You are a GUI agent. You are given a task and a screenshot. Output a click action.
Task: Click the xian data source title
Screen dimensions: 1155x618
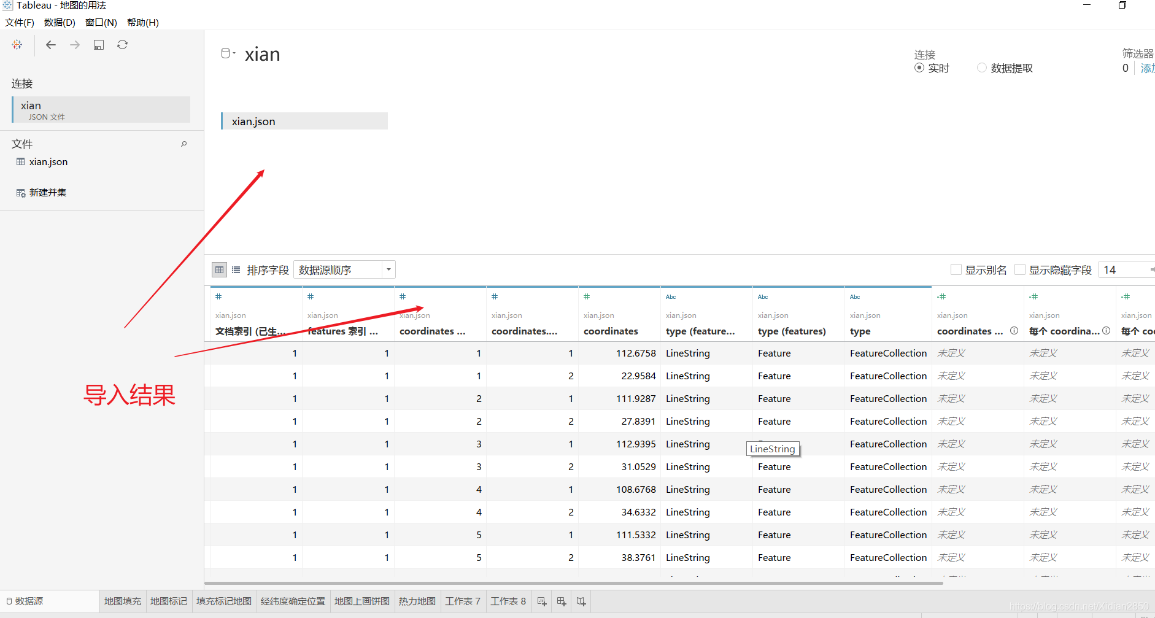coord(263,55)
